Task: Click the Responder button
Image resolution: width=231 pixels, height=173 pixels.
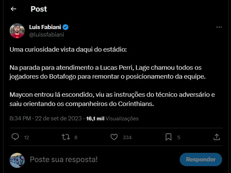Action: pos(201,159)
